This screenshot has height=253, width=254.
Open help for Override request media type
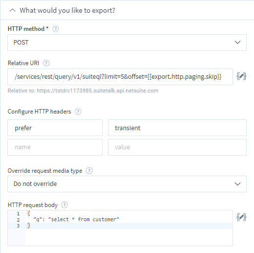click(89, 171)
